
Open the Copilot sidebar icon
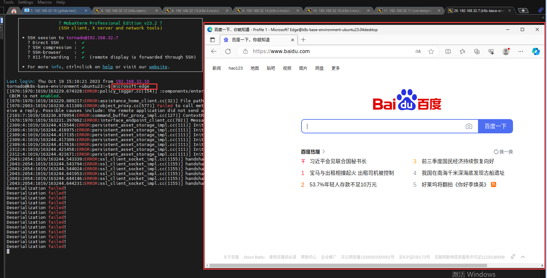click(x=536, y=51)
